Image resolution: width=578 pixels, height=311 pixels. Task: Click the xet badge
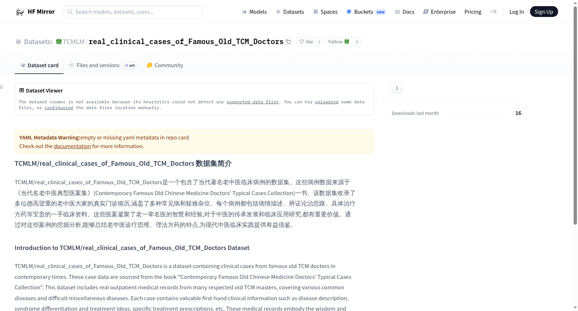coord(130,65)
